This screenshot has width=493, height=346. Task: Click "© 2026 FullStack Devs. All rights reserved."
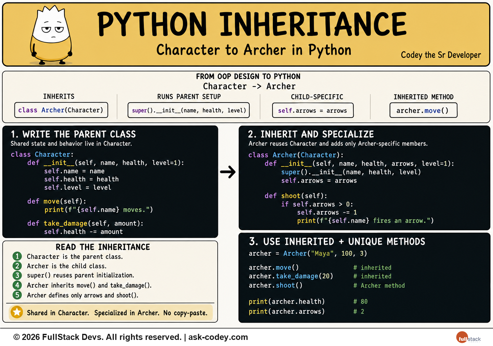coord(98,337)
